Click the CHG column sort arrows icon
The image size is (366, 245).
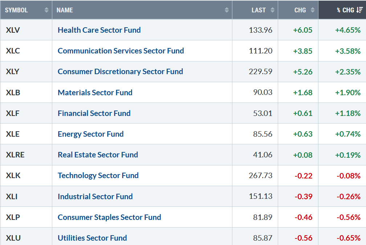tap(313, 10)
